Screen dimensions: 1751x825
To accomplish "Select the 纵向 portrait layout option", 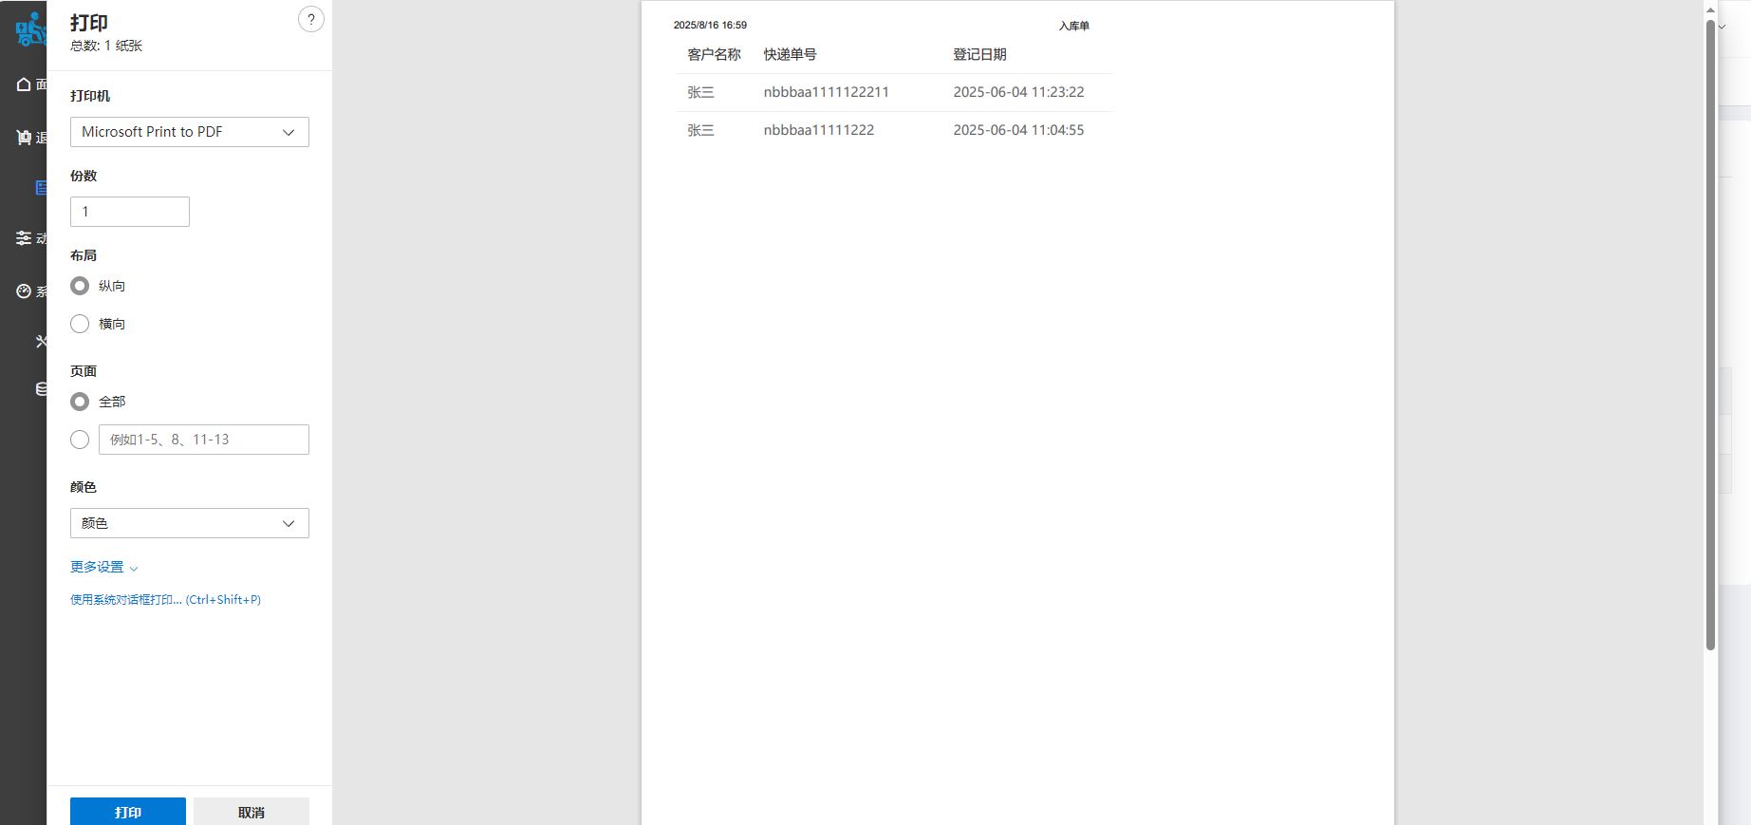I will point(80,286).
